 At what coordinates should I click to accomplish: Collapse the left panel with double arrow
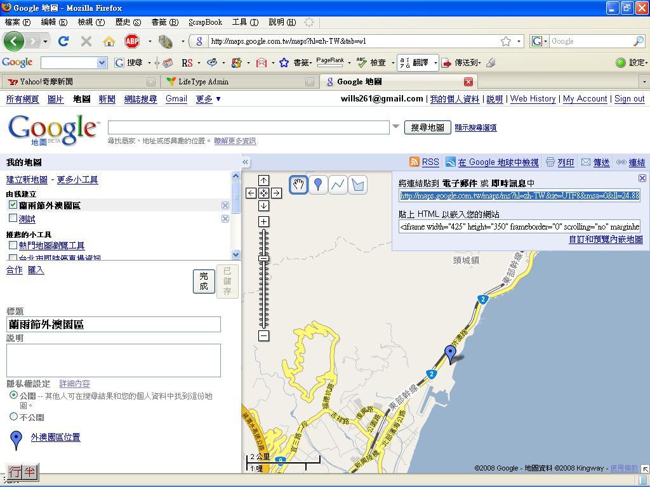[x=246, y=162]
